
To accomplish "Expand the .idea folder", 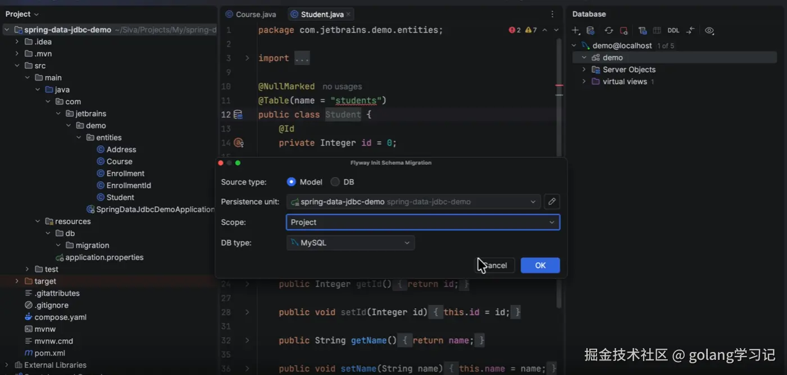I will 17,41.
